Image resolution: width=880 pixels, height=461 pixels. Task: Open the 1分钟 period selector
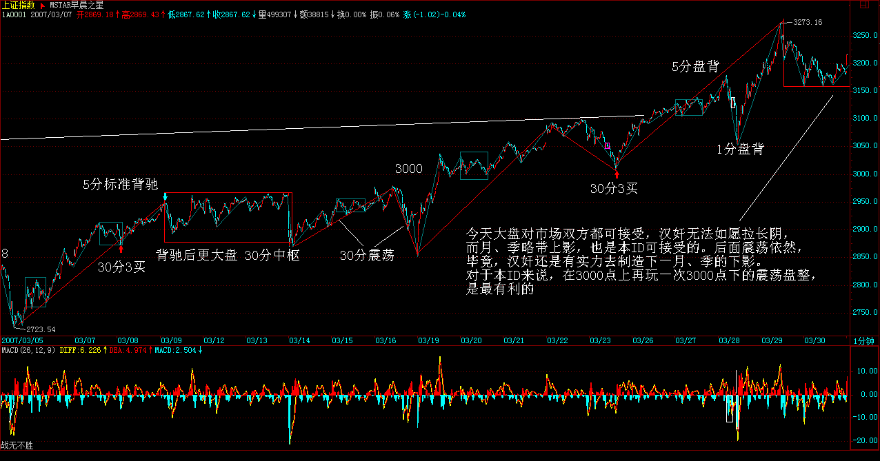(x=863, y=341)
